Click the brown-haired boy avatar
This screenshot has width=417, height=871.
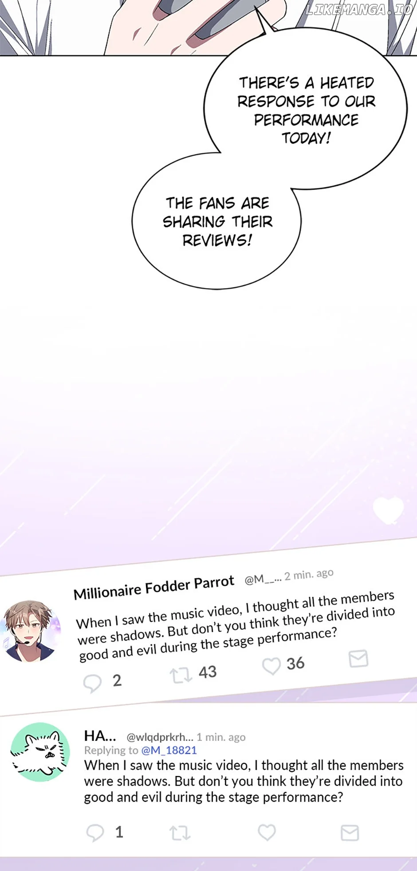pos(31,631)
